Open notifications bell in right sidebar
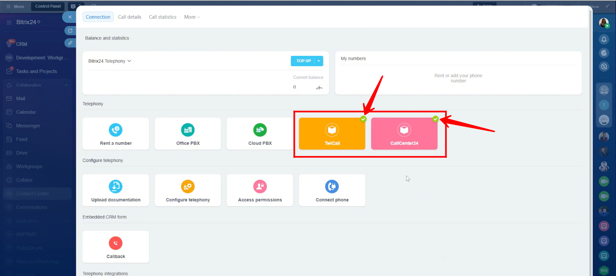This screenshot has width=616, height=276. coord(604,40)
